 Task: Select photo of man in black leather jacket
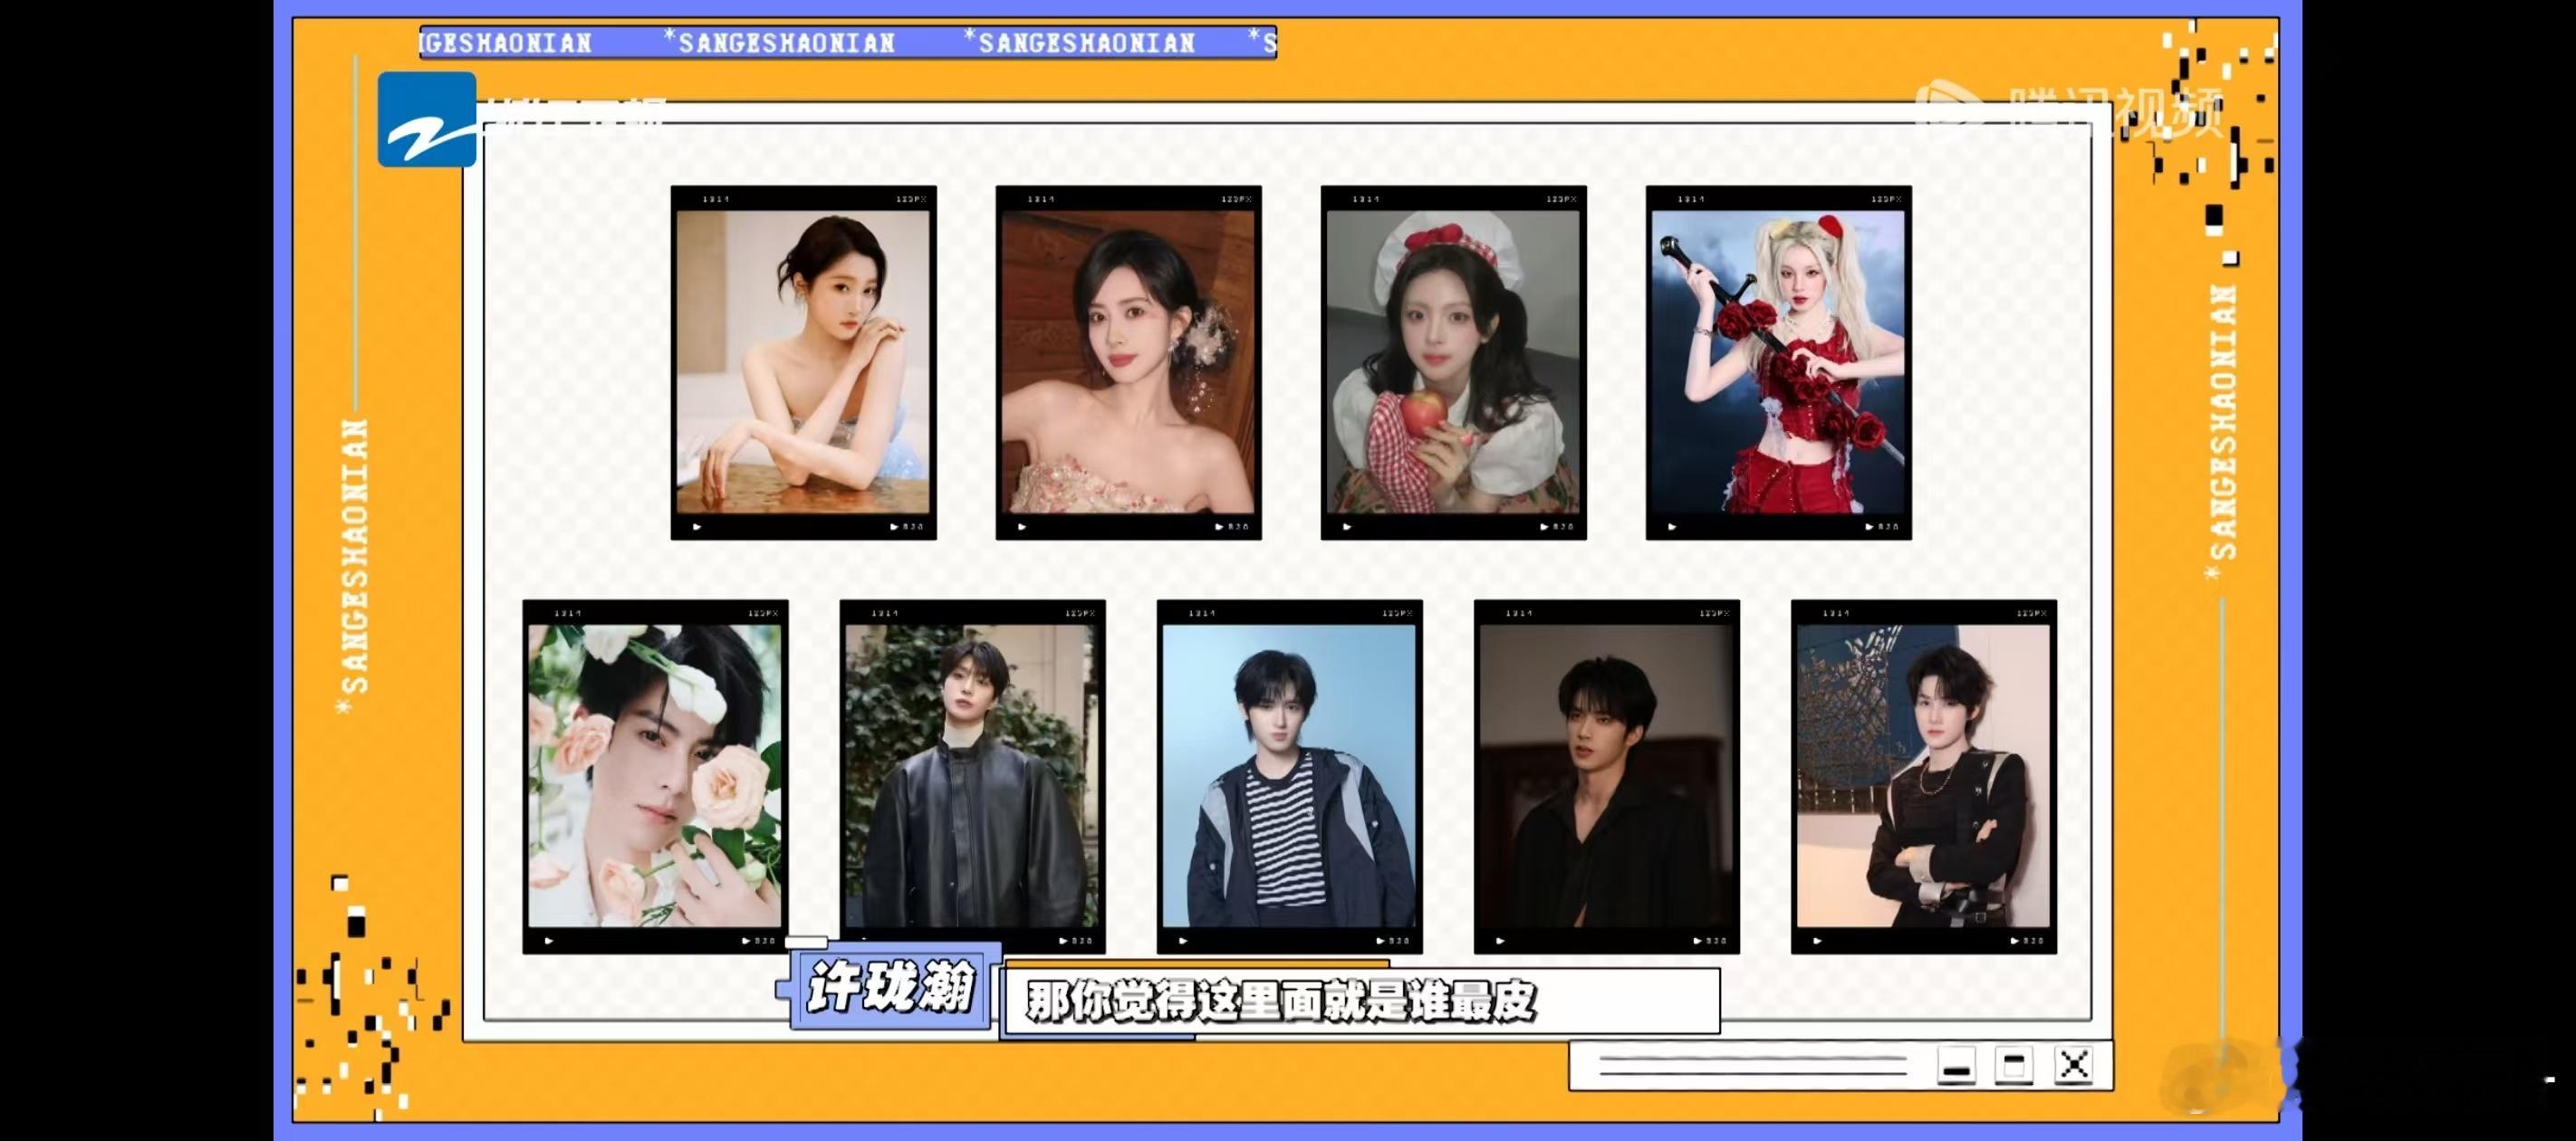(x=972, y=776)
